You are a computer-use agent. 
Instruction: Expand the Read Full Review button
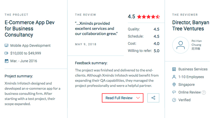[x=122, y=98]
